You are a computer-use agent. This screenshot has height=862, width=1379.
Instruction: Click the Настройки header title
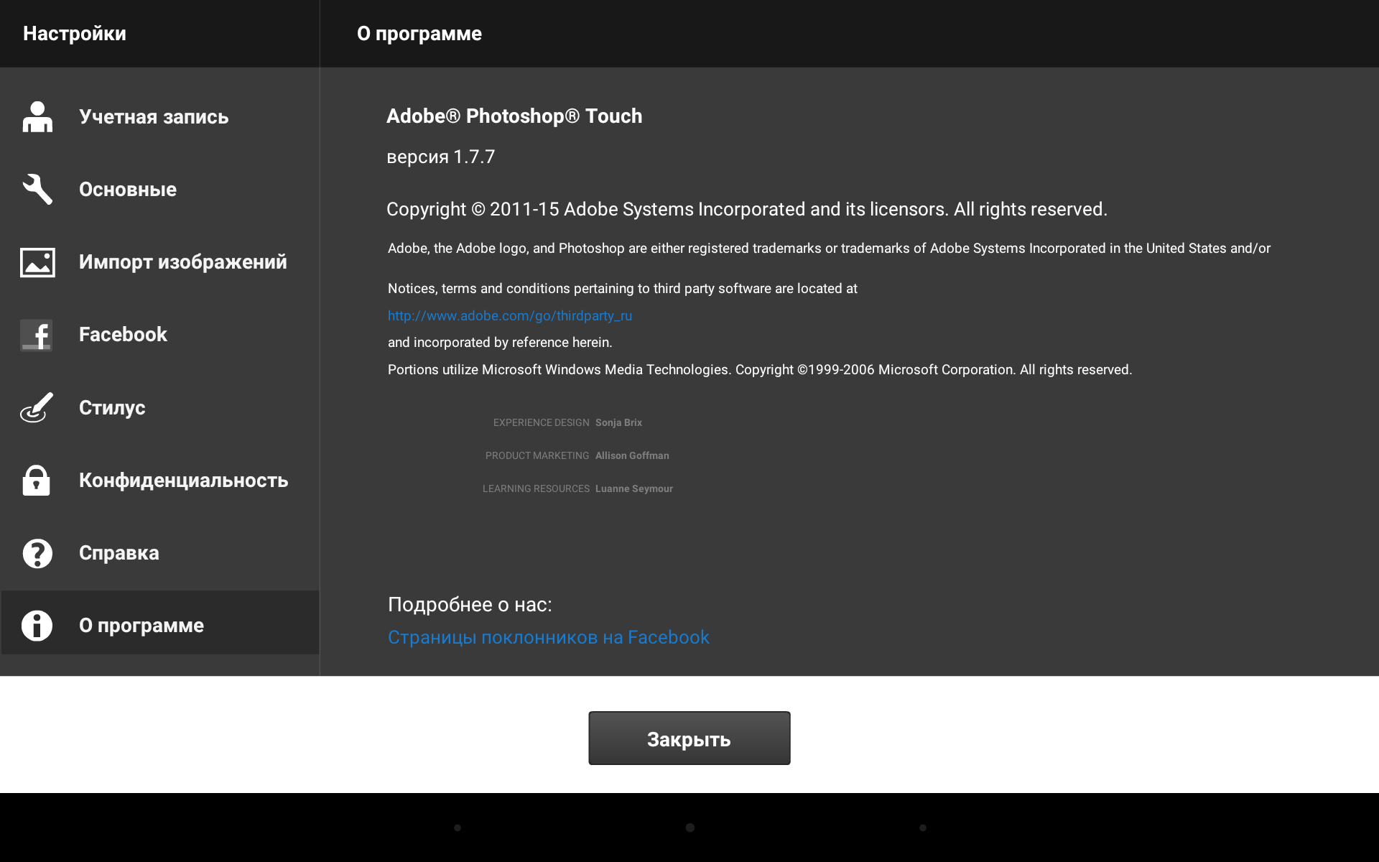(x=75, y=34)
